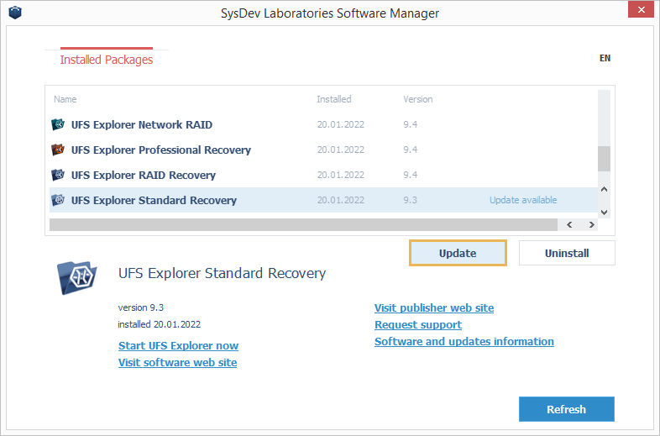Click the Name column header
This screenshot has height=436, width=660.
tap(65, 99)
